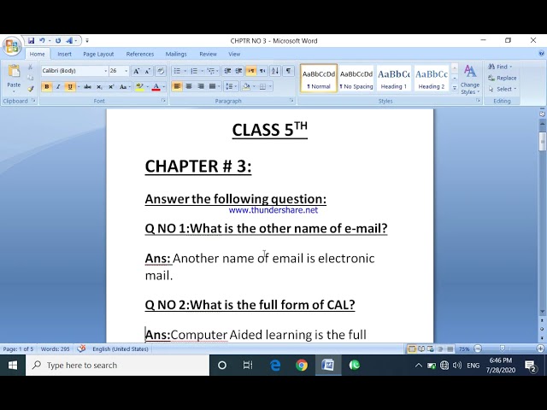Toggle Align Text Left

177,86
